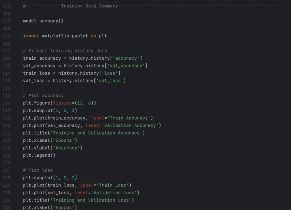Click the 'val_accuracy' string literal on line 113
This screenshot has height=210, width=291.
[x=126, y=66]
